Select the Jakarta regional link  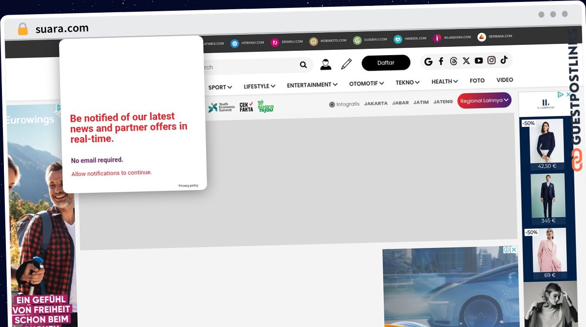(376, 103)
